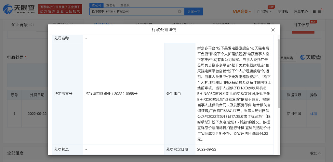Select the 查老板 search tab
The image size is (333, 162).
click(111, 5)
